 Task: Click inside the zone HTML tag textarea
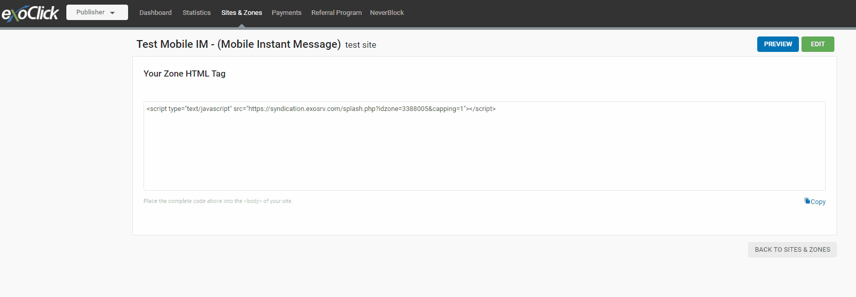(485, 146)
